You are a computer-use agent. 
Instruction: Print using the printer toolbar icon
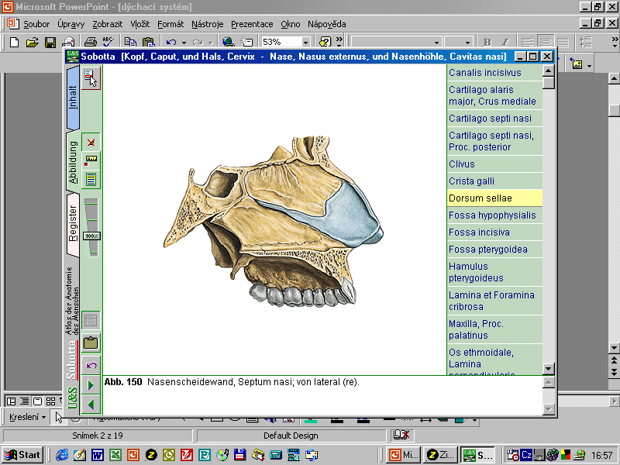coord(91,42)
